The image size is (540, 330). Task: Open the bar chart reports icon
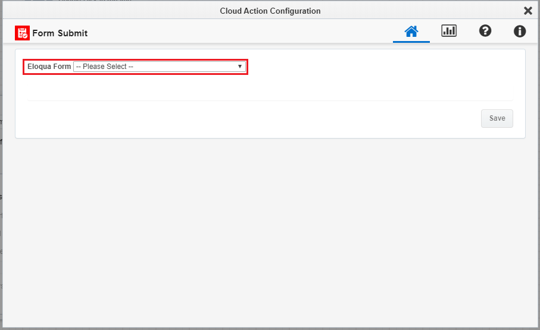point(449,31)
